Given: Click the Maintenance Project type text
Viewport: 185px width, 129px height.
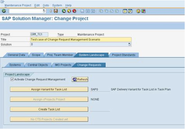Looking at the screenshot, I should (x=91, y=34).
